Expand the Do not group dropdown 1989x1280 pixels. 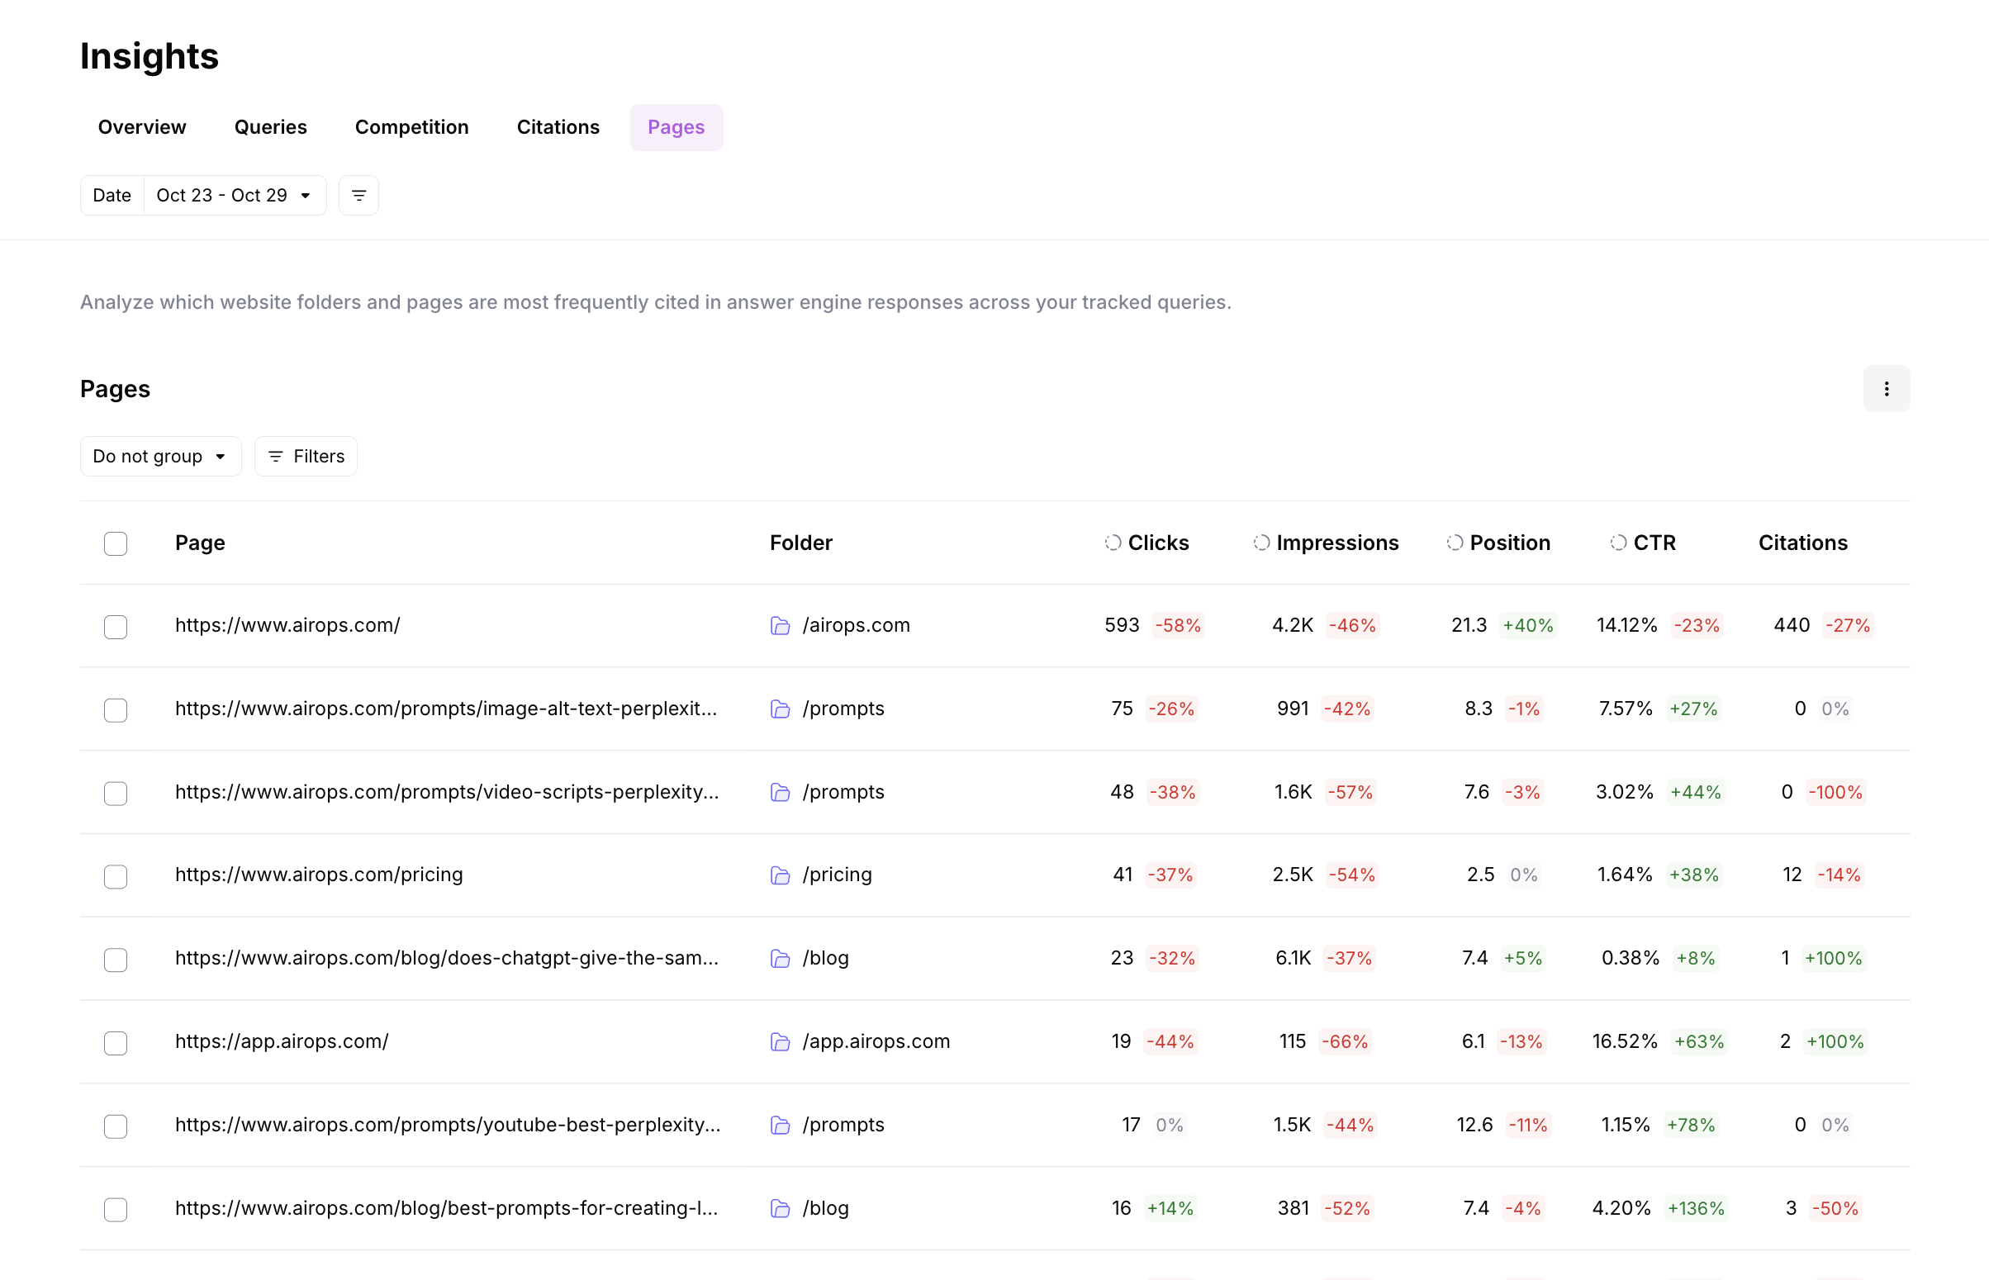[160, 457]
